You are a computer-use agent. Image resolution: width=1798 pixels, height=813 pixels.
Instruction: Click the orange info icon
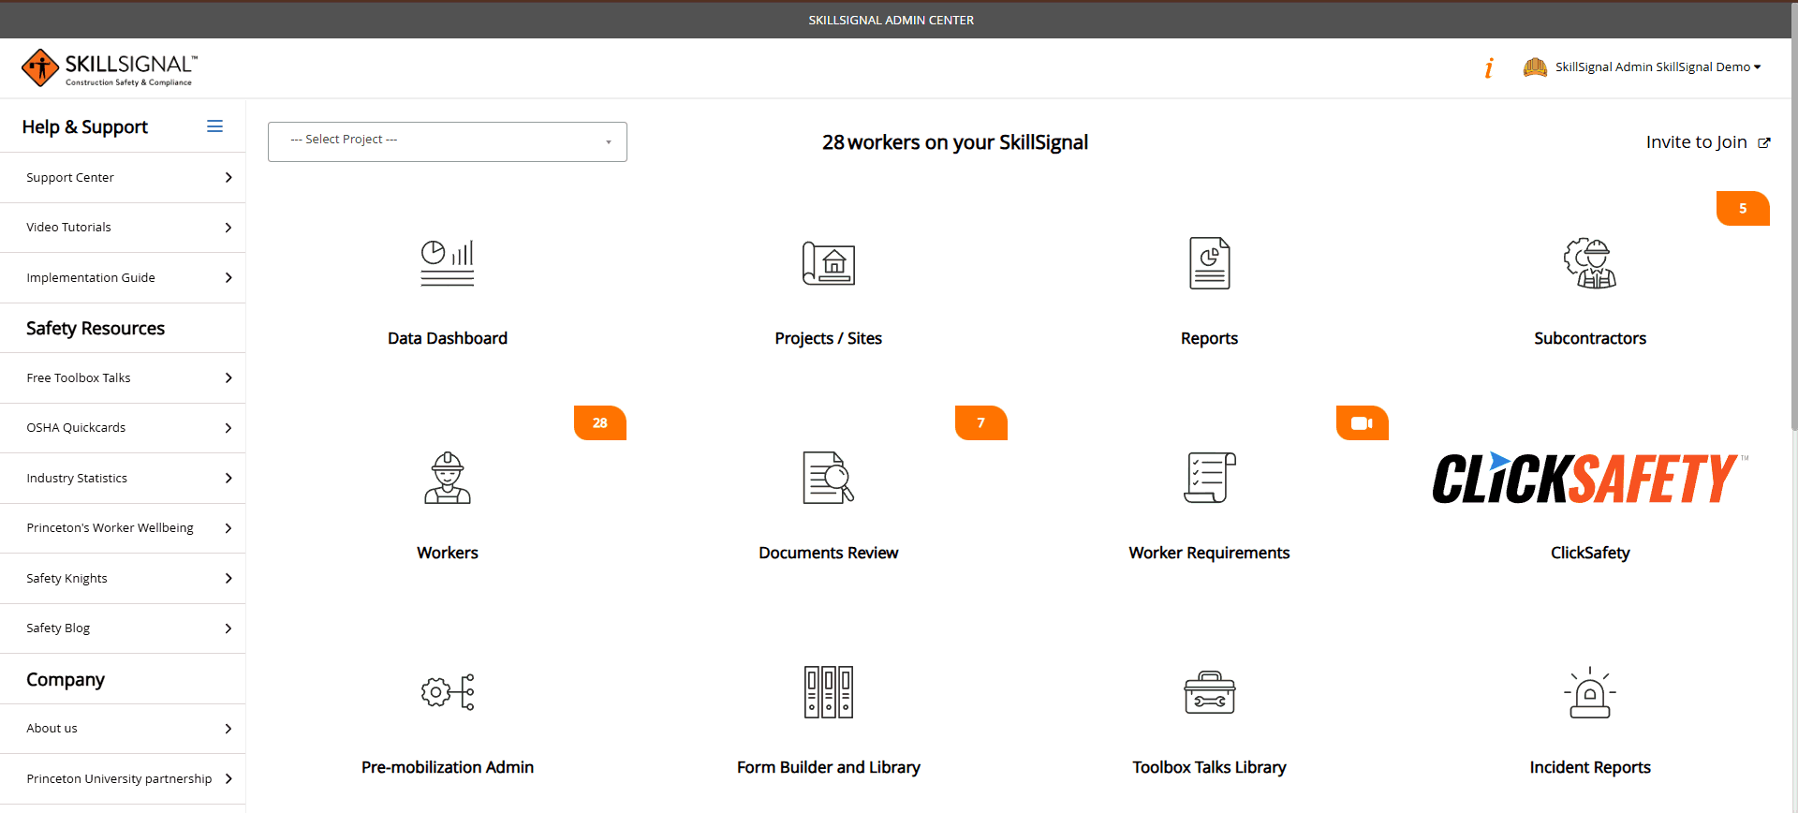click(x=1489, y=67)
